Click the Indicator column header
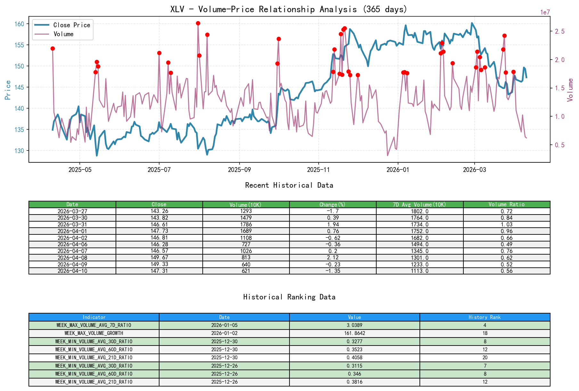 coord(94,317)
